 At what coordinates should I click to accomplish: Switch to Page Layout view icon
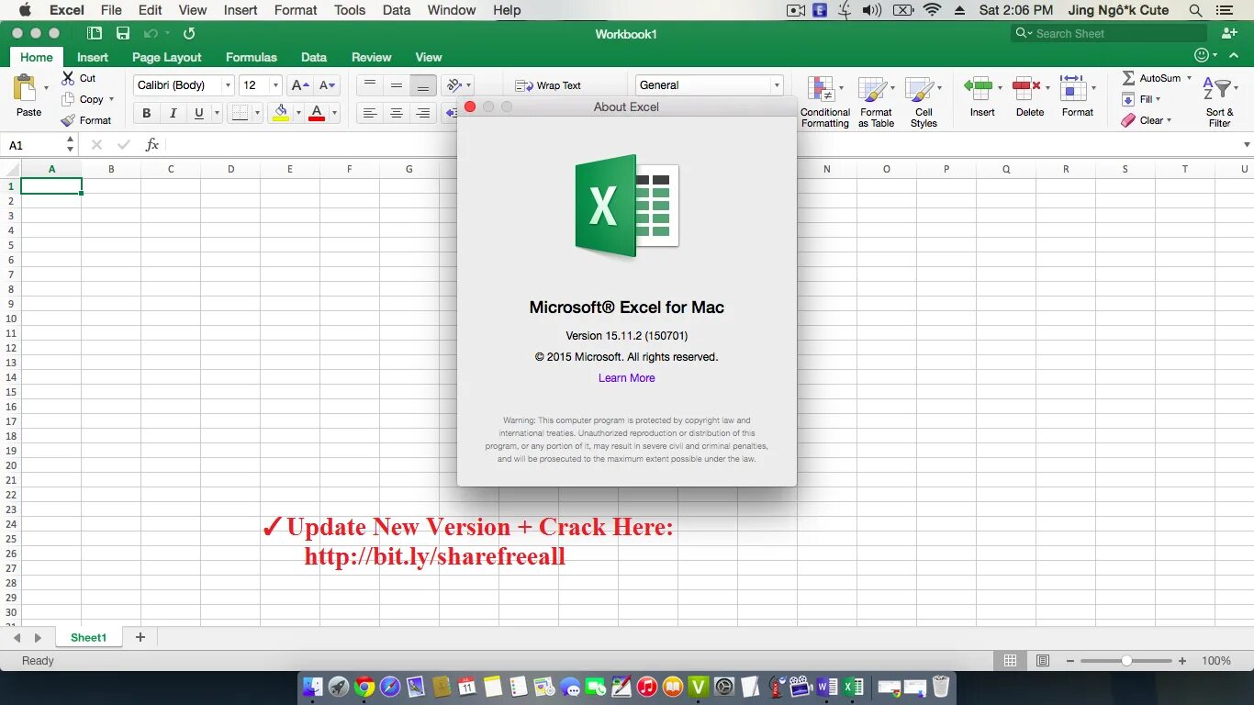[1043, 660]
